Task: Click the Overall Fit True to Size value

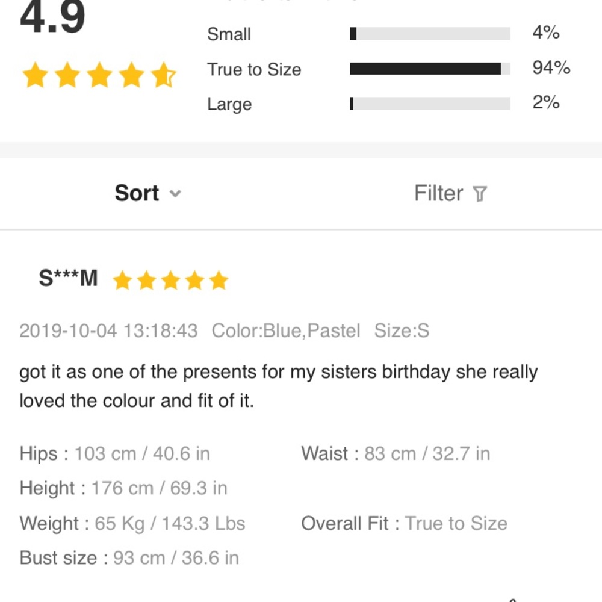Action: pos(456,523)
